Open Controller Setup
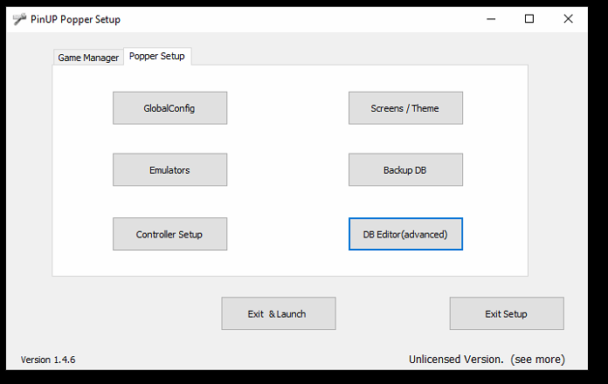608x384 pixels. [169, 234]
